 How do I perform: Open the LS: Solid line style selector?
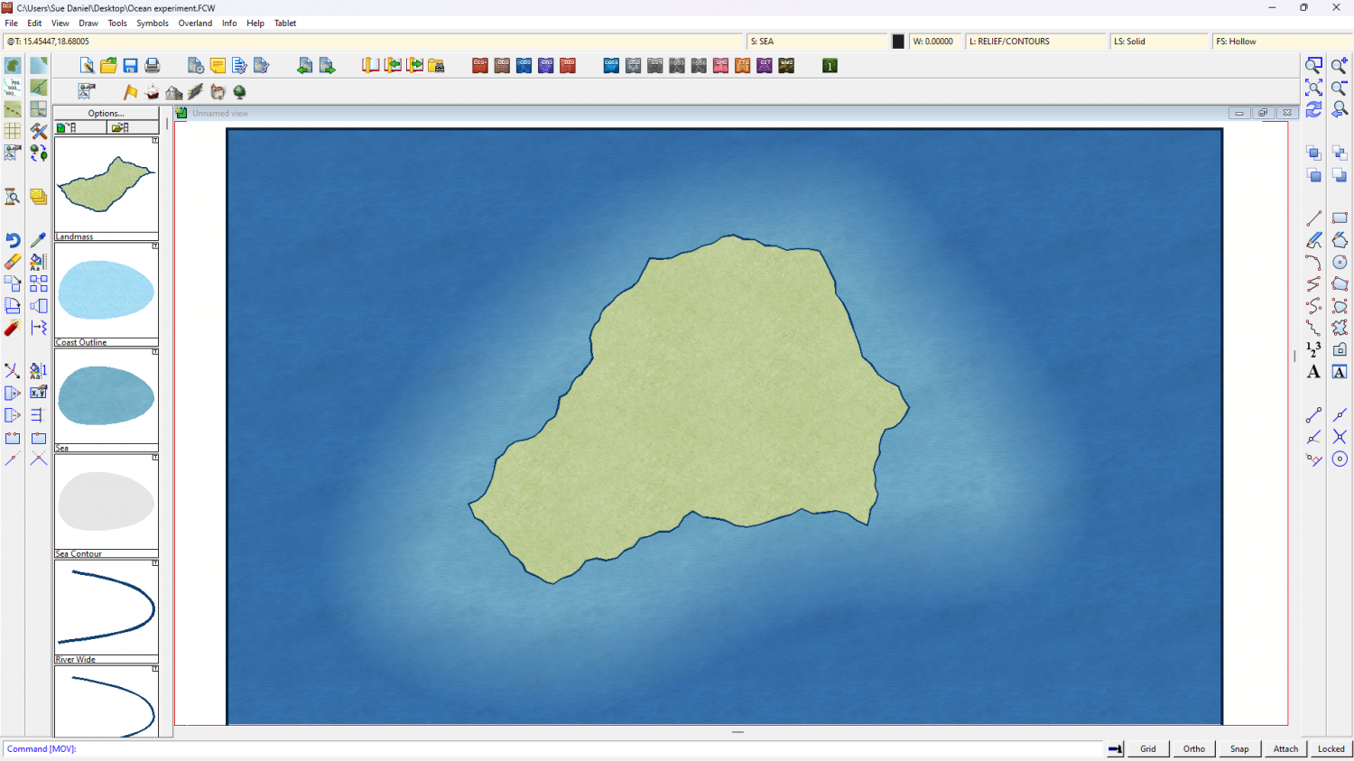tap(1159, 42)
